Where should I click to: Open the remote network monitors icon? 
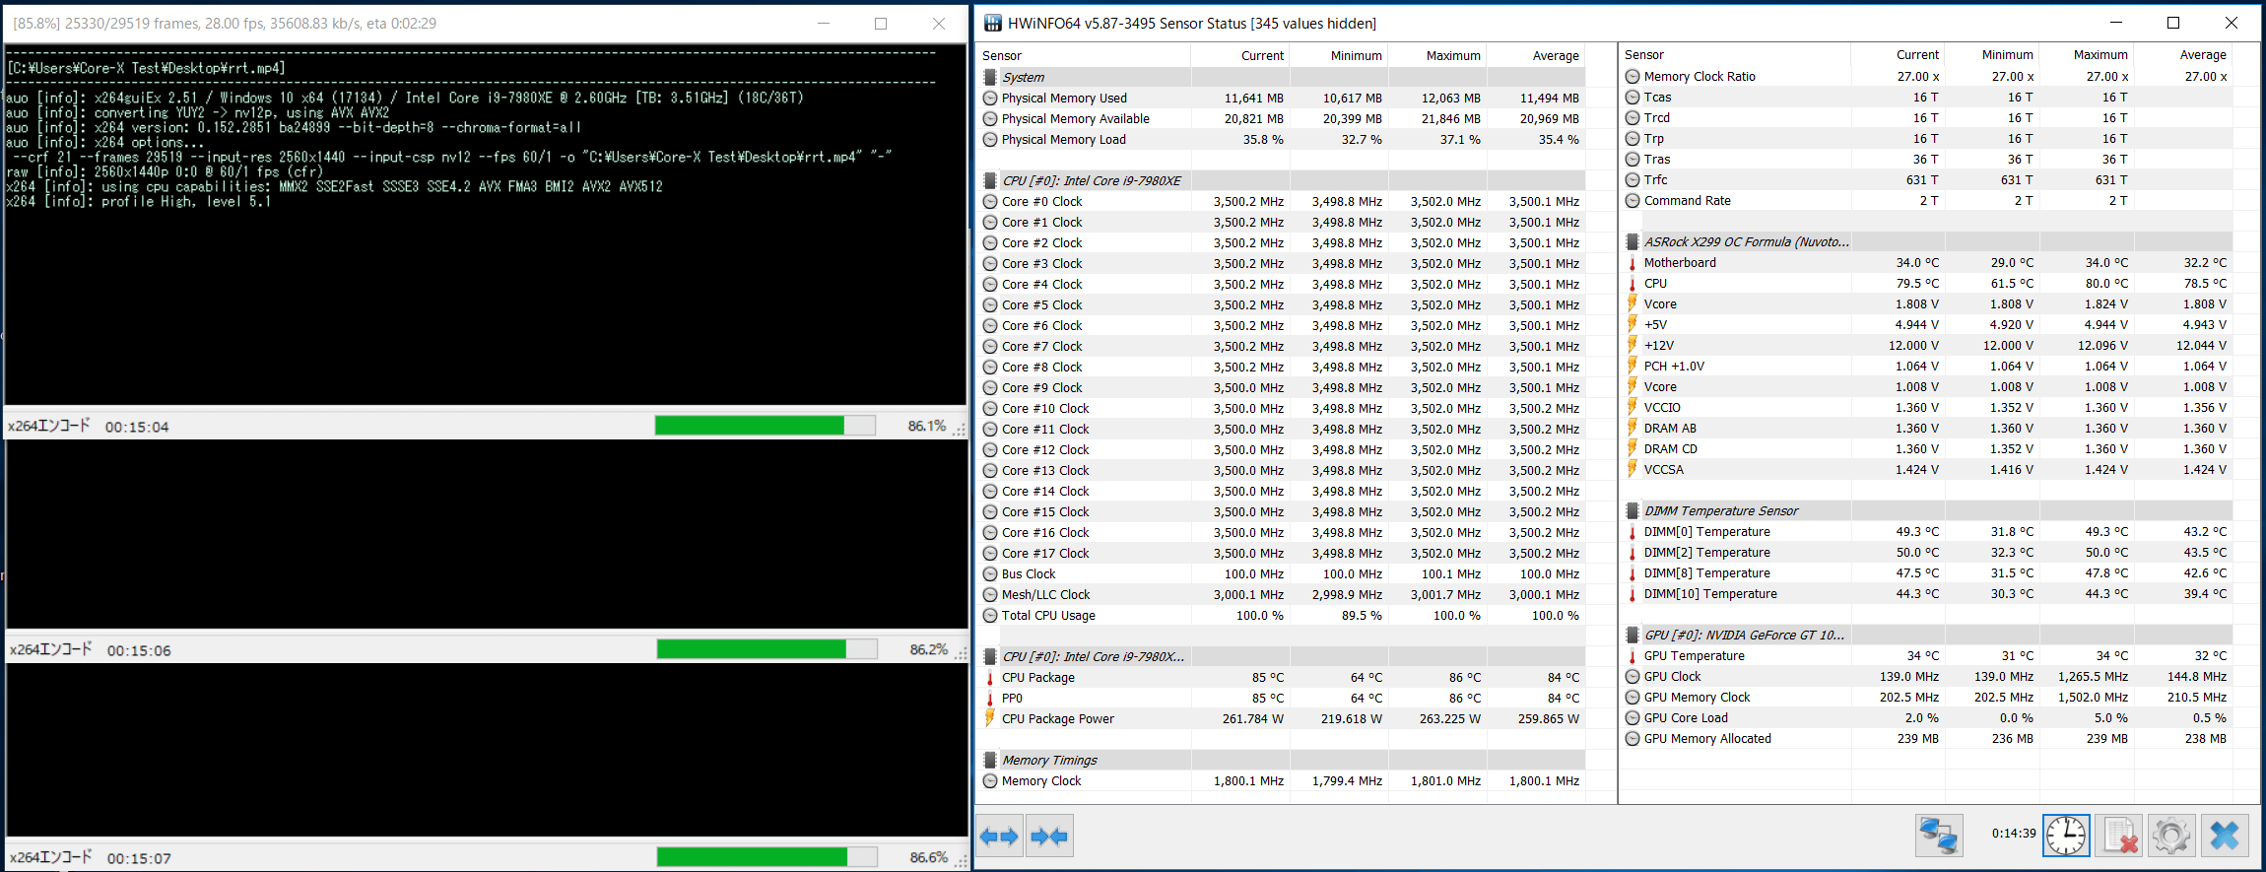pyautogui.click(x=1939, y=836)
